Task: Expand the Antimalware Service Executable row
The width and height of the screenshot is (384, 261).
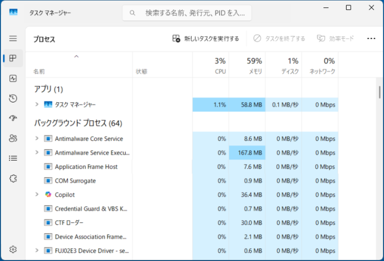Action: 37,152
